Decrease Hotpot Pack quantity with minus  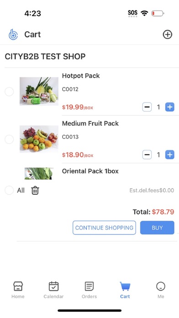pyautogui.click(x=147, y=107)
